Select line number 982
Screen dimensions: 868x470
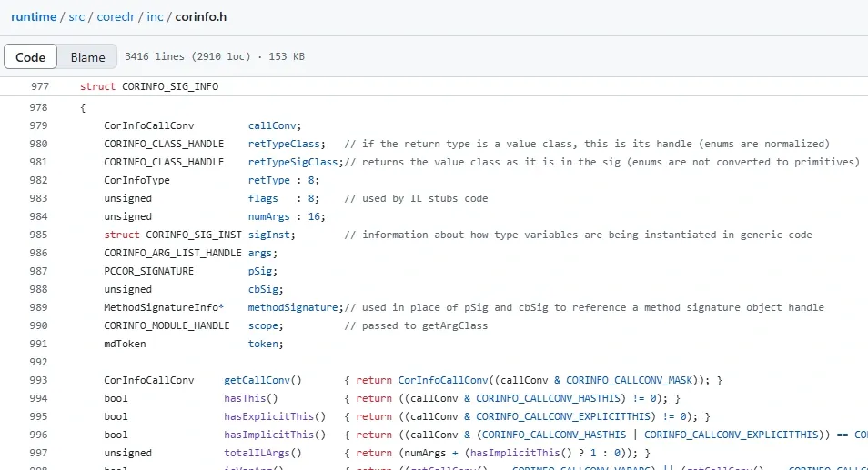pyautogui.click(x=39, y=180)
